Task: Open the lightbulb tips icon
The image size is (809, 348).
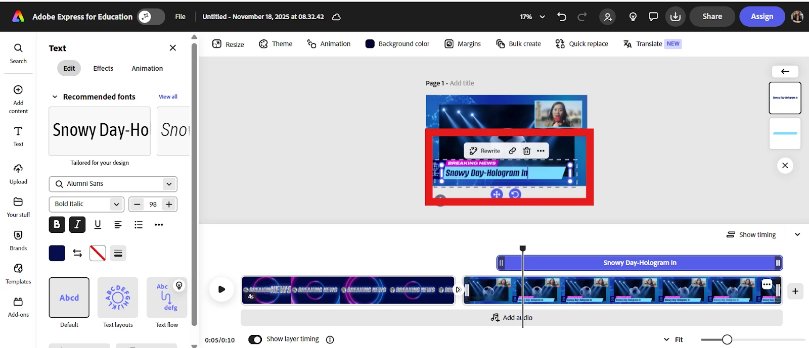Action: 633,17
